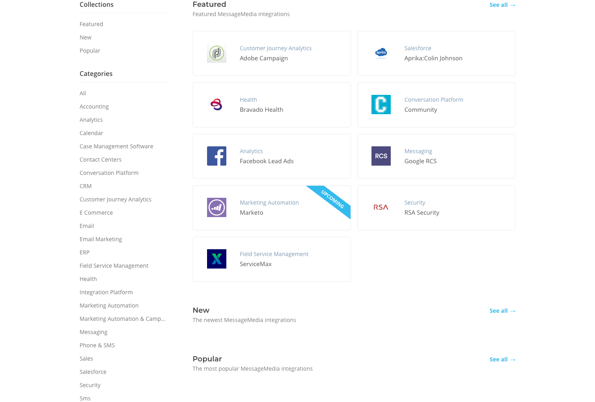
Task: Open See all for Featured section
Action: (x=503, y=5)
